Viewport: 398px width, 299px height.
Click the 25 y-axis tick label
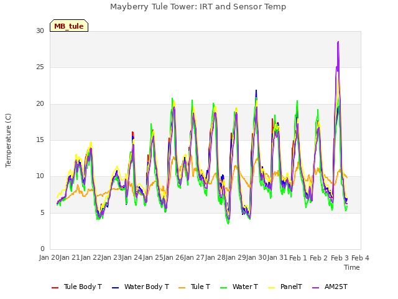[x=40, y=67]
